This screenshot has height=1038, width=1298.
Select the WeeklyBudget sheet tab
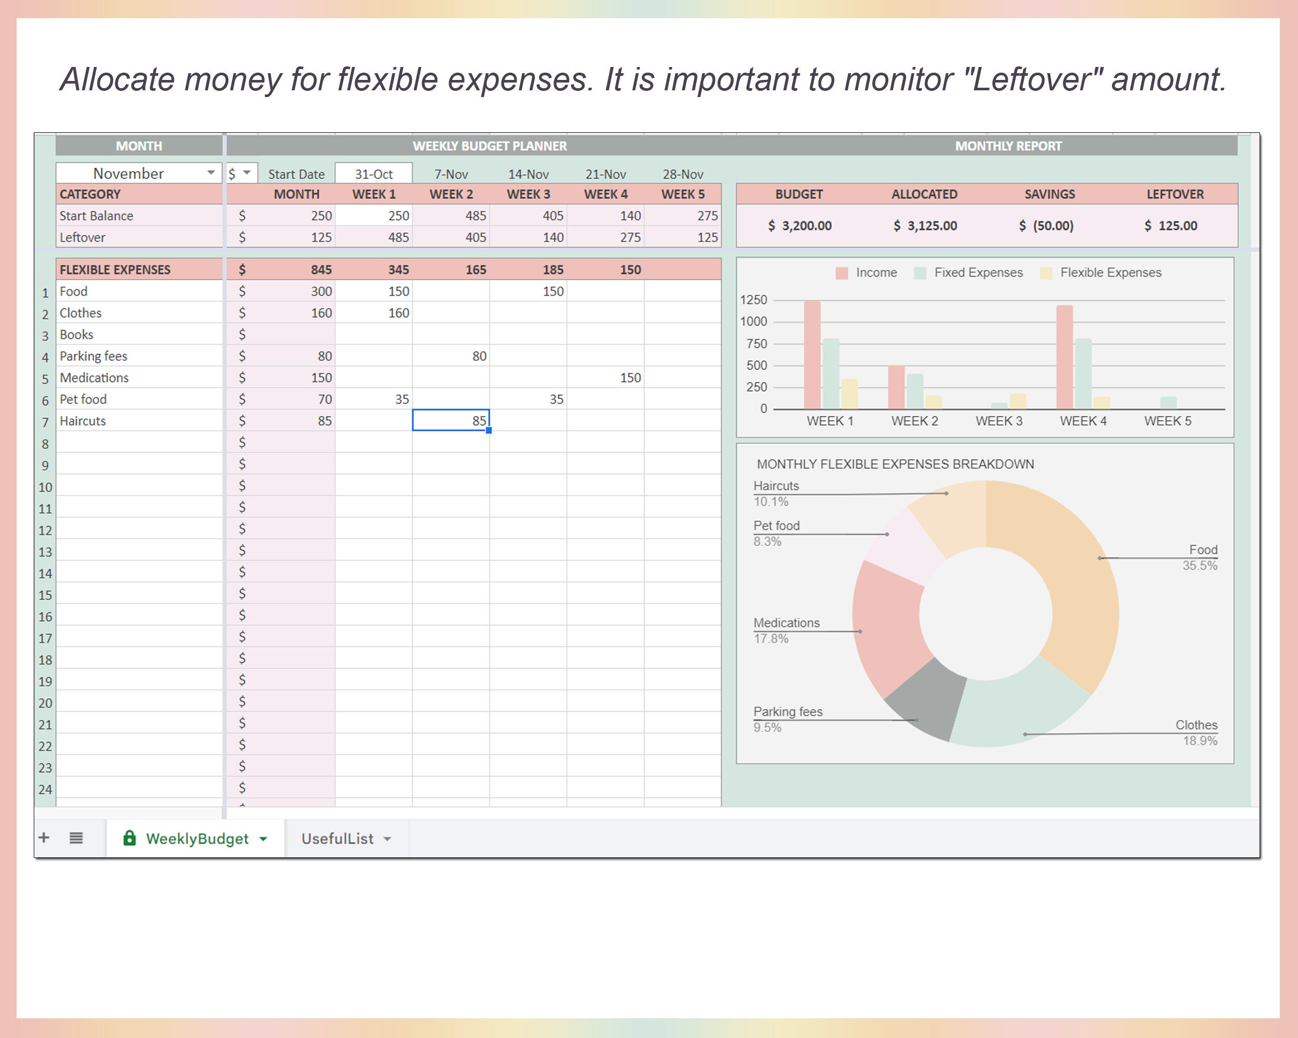197,838
